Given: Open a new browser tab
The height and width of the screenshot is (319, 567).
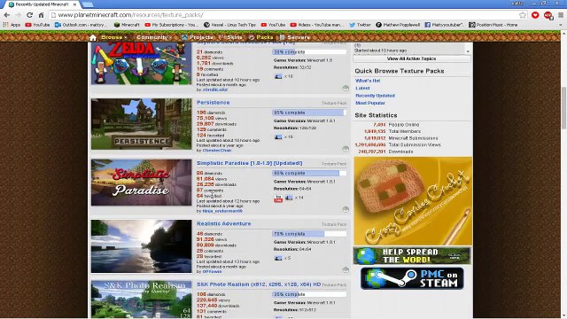Looking at the screenshot, I should (88, 4).
